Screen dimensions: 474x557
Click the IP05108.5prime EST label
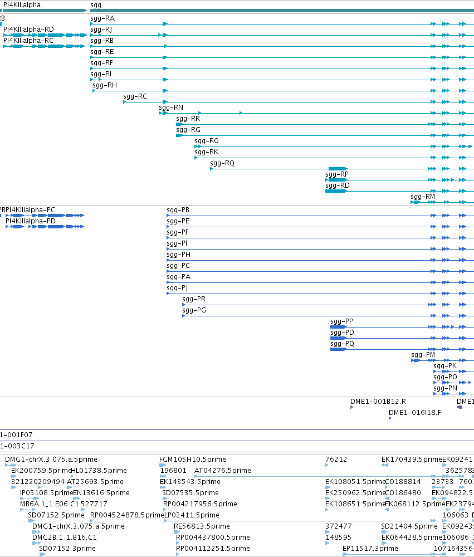pos(46,493)
